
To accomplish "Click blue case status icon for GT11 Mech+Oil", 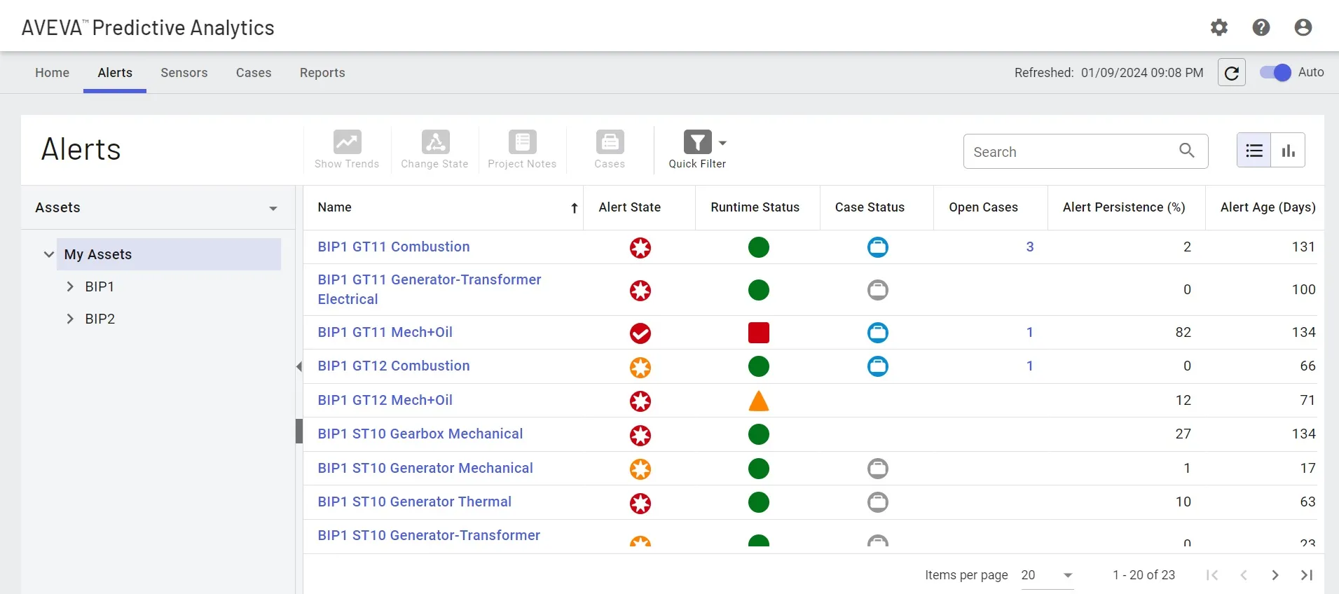I will click(x=878, y=333).
